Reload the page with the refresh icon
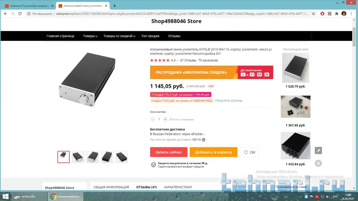The height and width of the screenshot is (201, 358). (20, 13)
